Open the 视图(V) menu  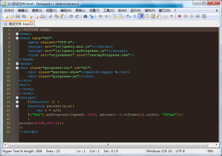(x=51, y=11)
